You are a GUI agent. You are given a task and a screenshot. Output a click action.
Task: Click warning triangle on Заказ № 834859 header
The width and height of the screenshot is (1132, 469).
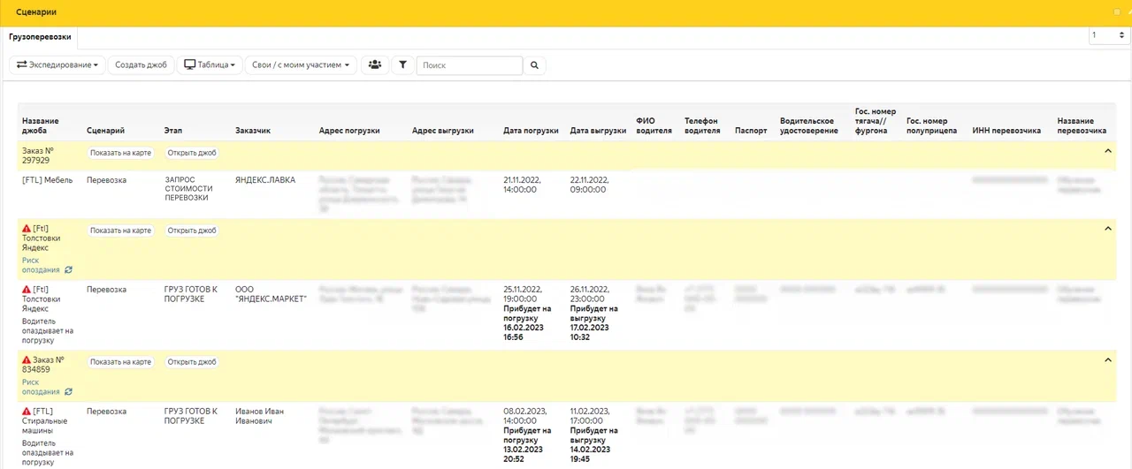coord(27,360)
